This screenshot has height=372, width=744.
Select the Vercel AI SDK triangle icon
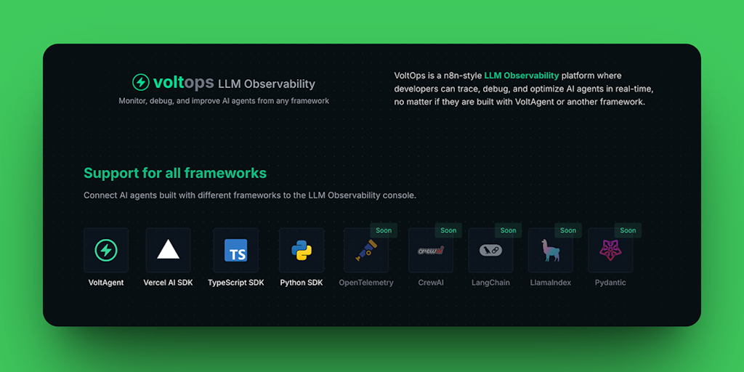[x=168, y=250]
